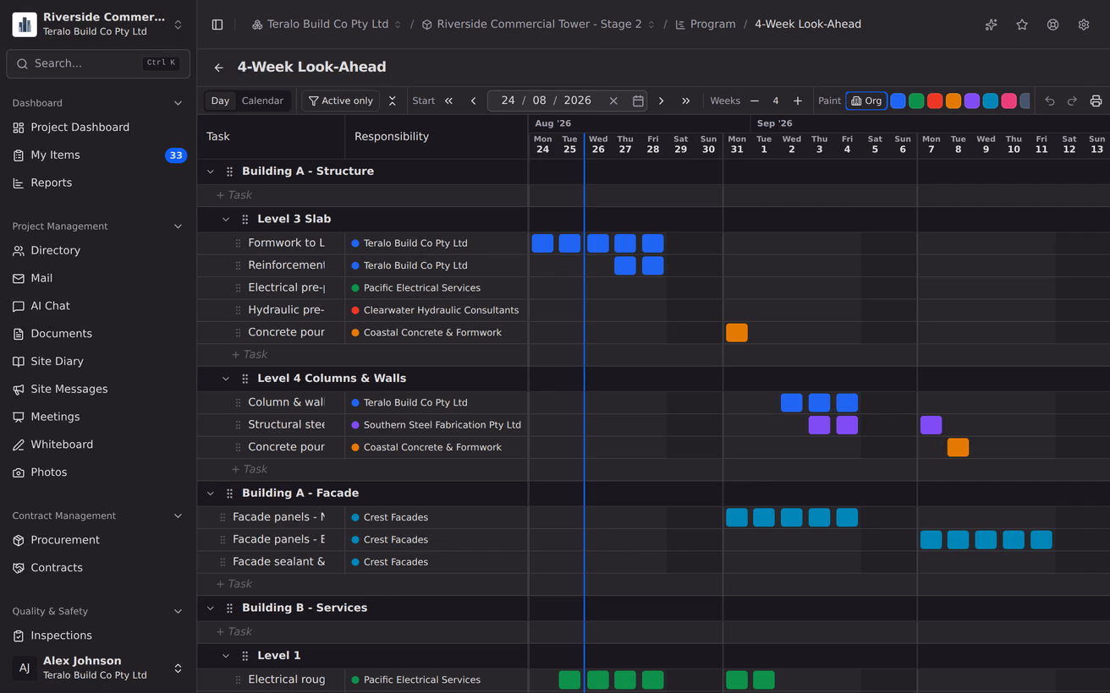This screenshot has height=693, width=1110.
Task: Clear the start date with X
Action: (x=613, y=101)
